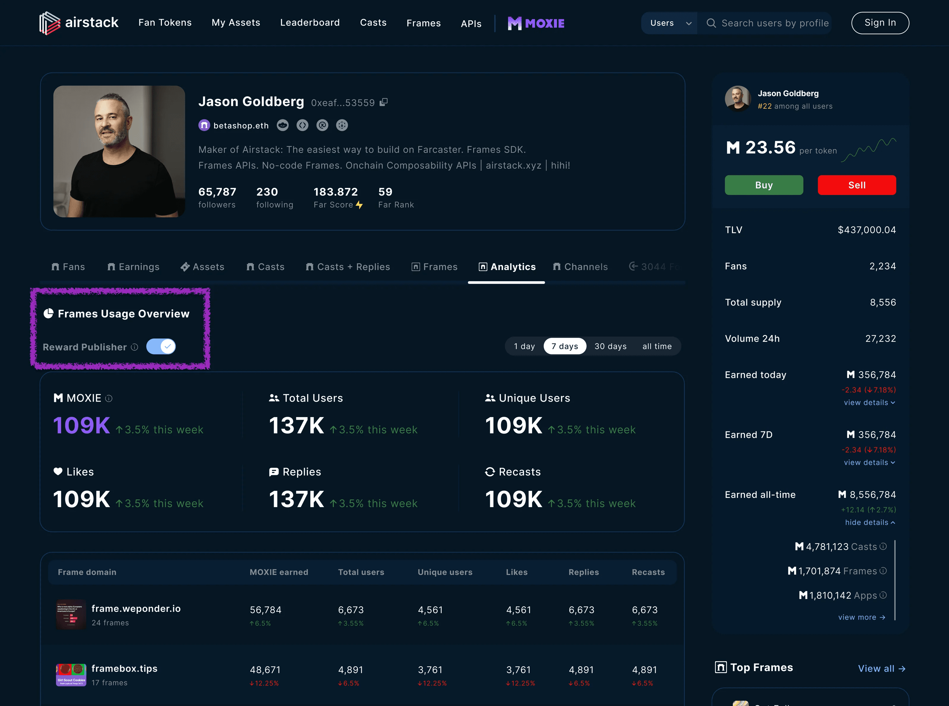Click the green Buy button
The image size is (949, 706).
[764, 185]
